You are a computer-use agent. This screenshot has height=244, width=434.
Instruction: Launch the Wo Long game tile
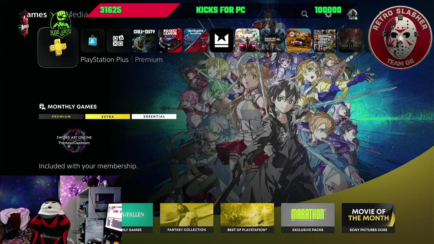point(350,41)
